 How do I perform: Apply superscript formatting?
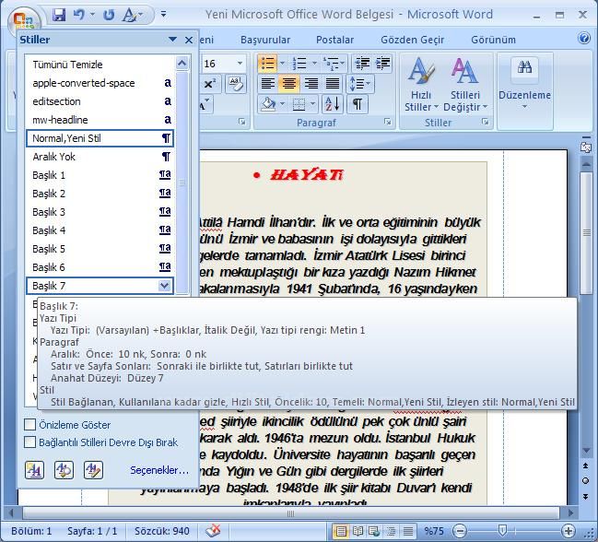point(210,84)
